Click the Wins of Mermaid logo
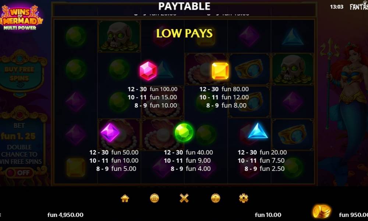Viewport: 368px width, 221px height. click(21, 18)
